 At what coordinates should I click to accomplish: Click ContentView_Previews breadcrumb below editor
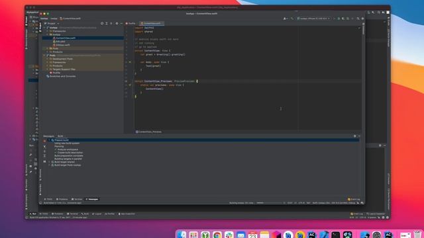[x=148, y=132]
